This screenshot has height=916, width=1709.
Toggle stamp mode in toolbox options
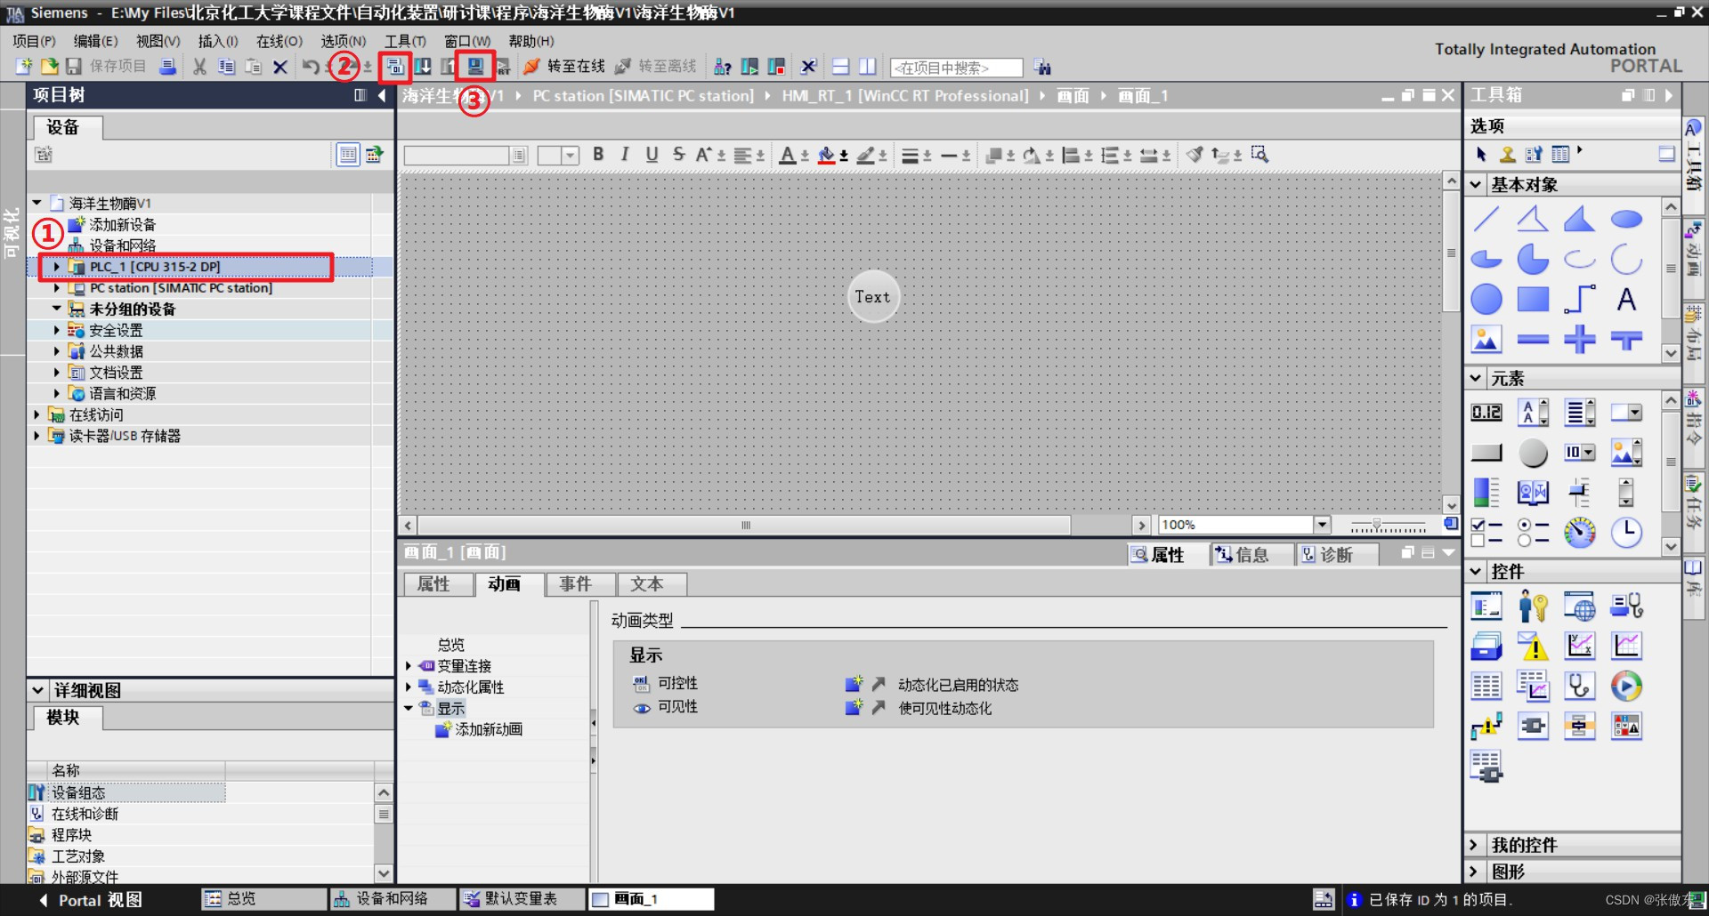1507,155
